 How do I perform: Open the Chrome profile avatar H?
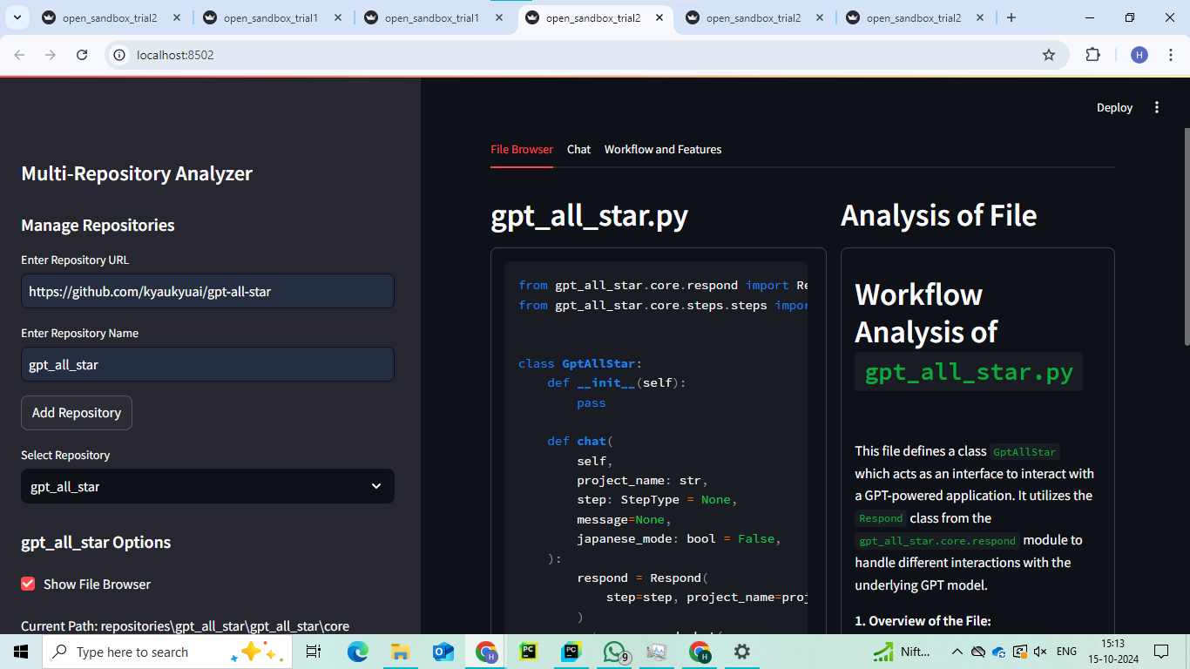pos(1139,55)
